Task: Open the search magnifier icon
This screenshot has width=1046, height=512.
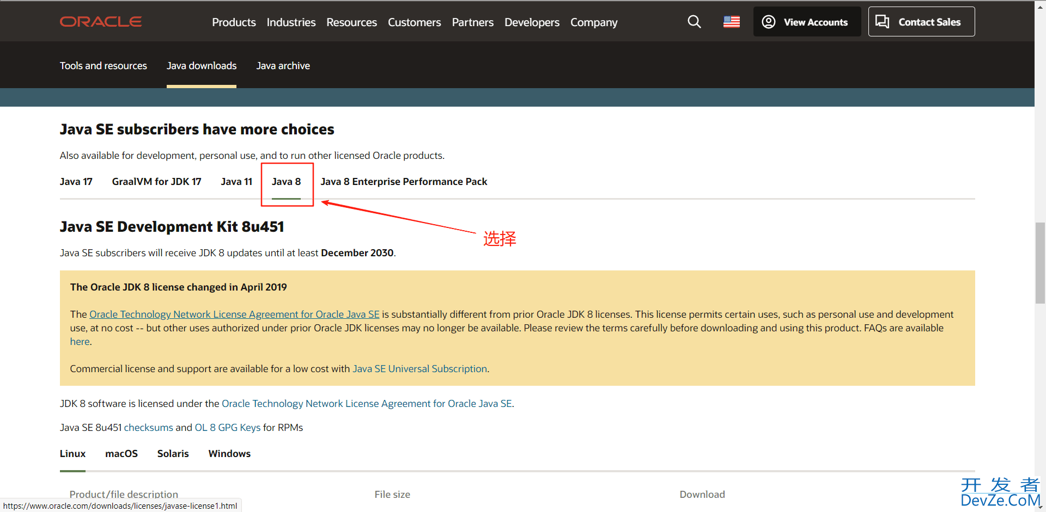Action: point(694,22)
